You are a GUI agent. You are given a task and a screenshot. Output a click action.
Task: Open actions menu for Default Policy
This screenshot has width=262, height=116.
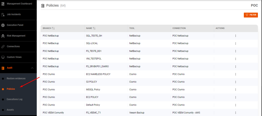(x=236, y=105)
